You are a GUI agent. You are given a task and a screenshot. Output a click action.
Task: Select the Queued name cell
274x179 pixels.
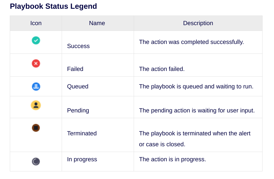point(78,86)
